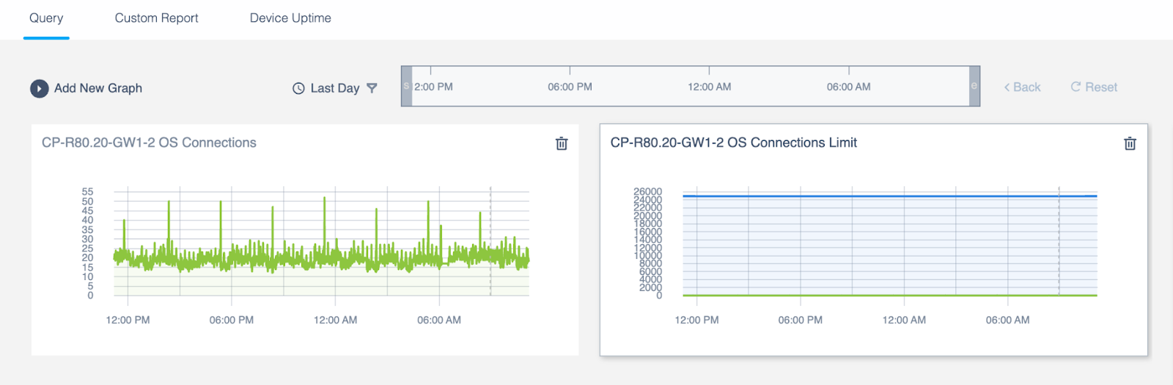Click the Add New Graph play icon
This screenshot has height=385, width=1173.
[x=40, y=88]
